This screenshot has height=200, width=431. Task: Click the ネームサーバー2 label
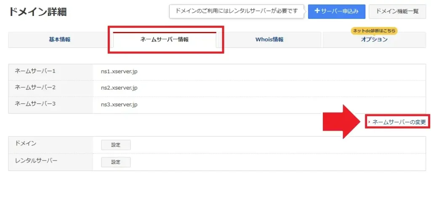pos(35,87)
